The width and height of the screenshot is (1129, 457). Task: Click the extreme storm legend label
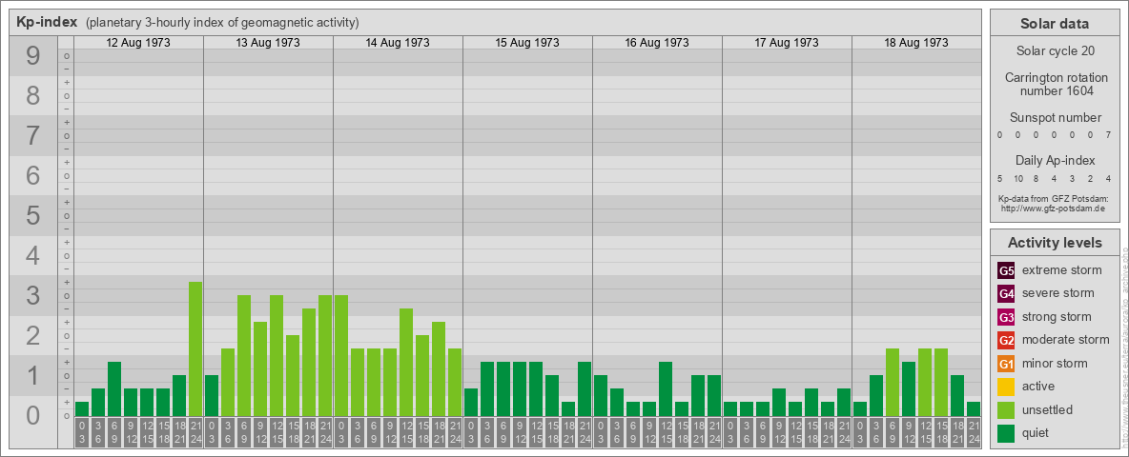(x=1062, y=271)
